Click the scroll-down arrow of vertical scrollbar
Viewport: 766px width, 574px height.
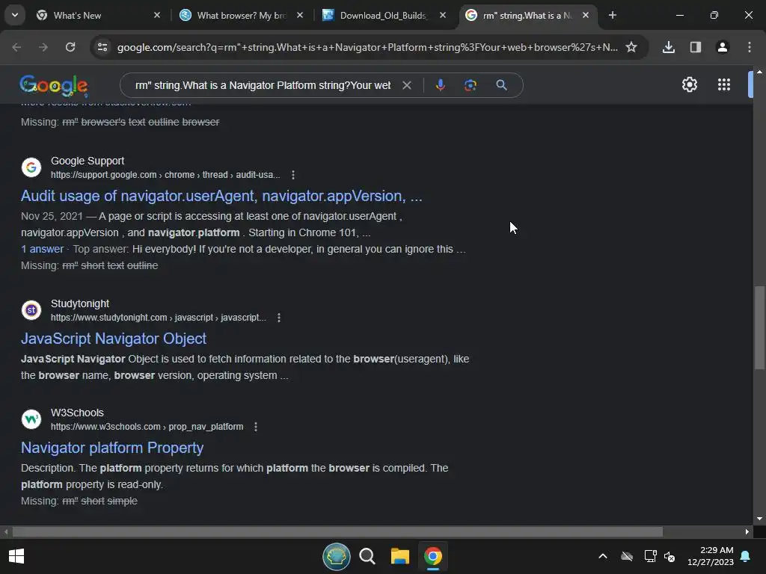tap(760, 519)
